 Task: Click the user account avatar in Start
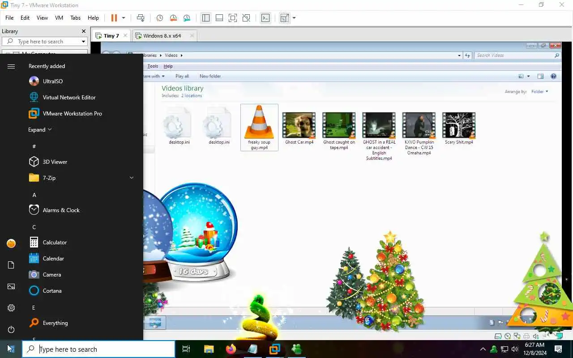click(11, 243)
